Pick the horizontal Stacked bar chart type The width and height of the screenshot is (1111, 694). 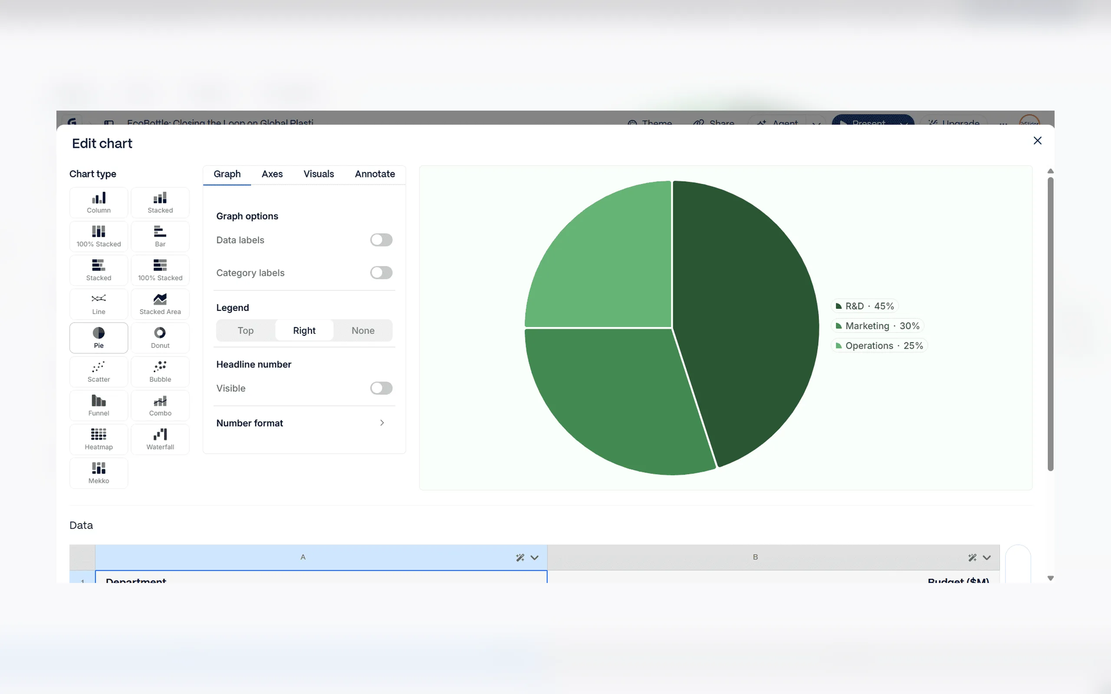[x=99, y=270]
